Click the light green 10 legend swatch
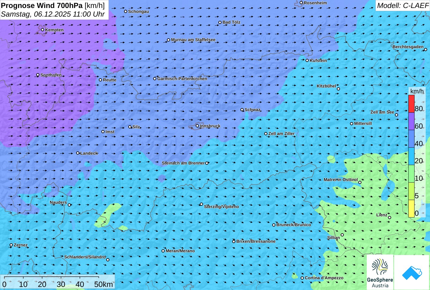The width and height of the screenshot is (430, 290). [x=412, y=174]
